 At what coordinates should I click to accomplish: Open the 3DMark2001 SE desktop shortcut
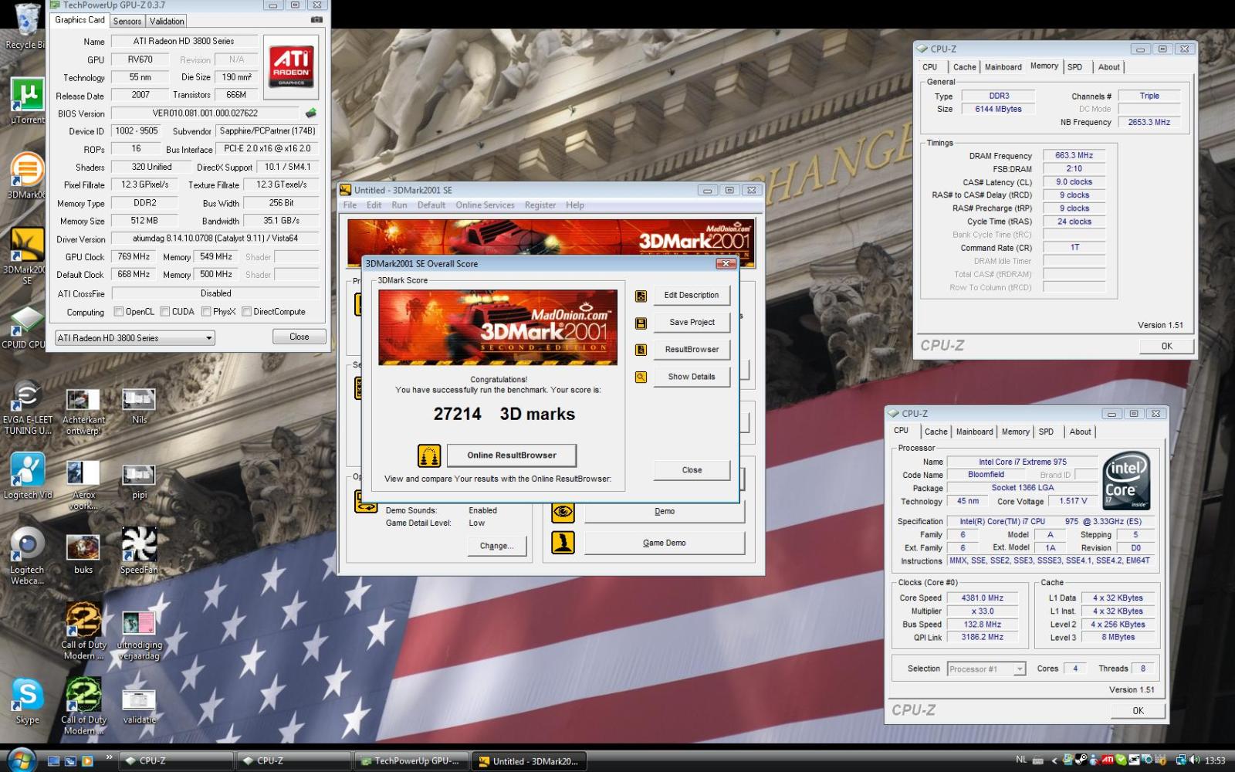tap(27, 256)
